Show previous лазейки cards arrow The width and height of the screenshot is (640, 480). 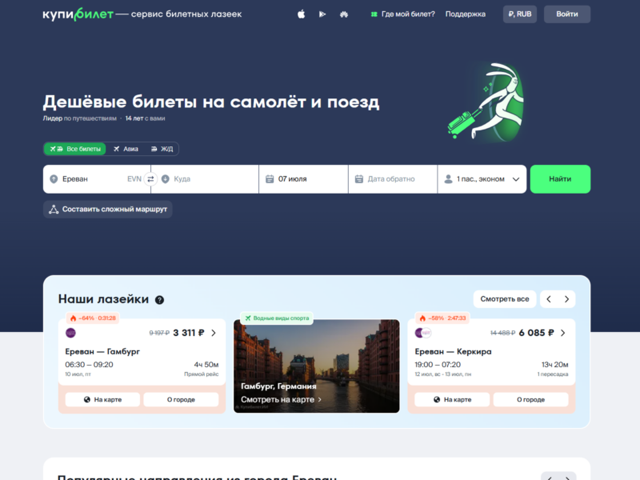tap(549, 299)
